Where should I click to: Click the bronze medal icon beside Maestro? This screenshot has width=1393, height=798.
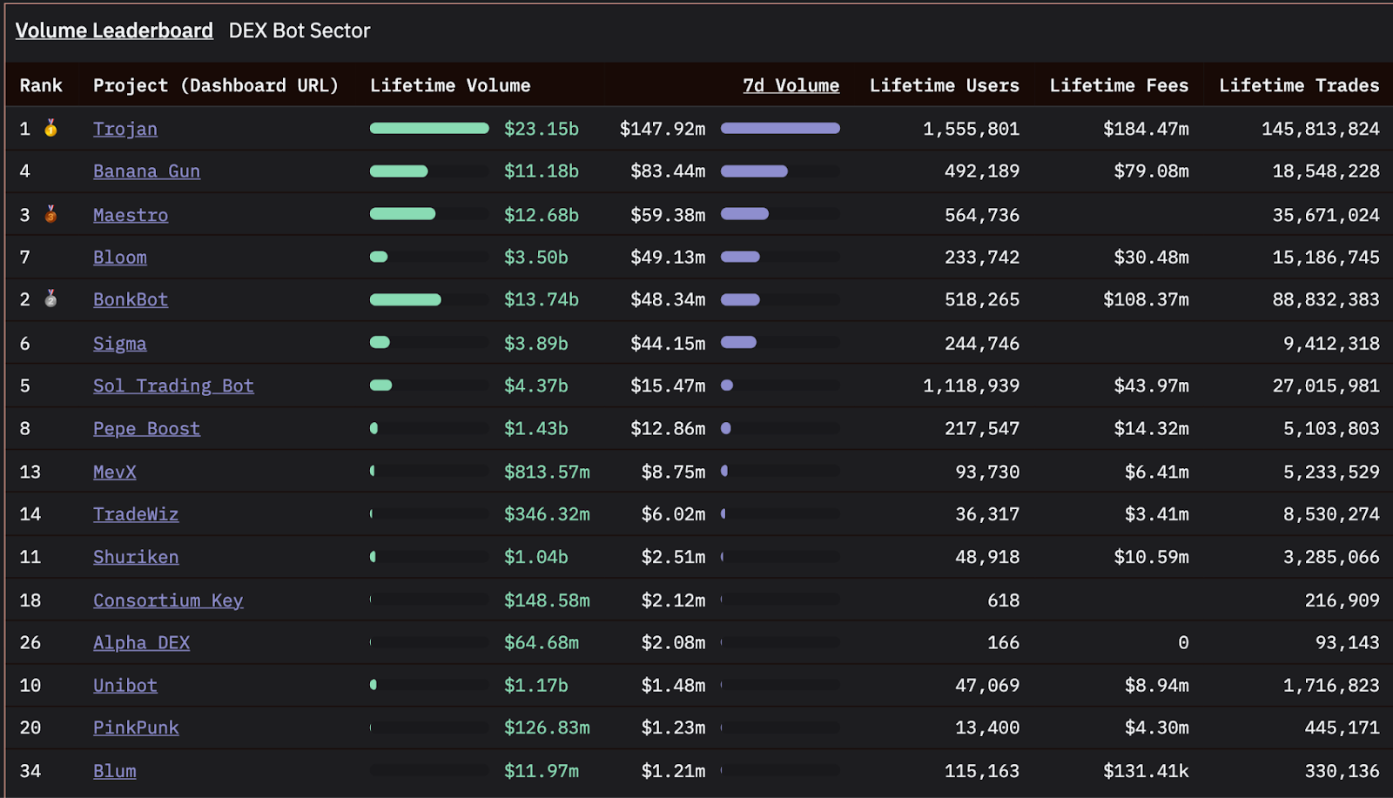click(51, 213)
